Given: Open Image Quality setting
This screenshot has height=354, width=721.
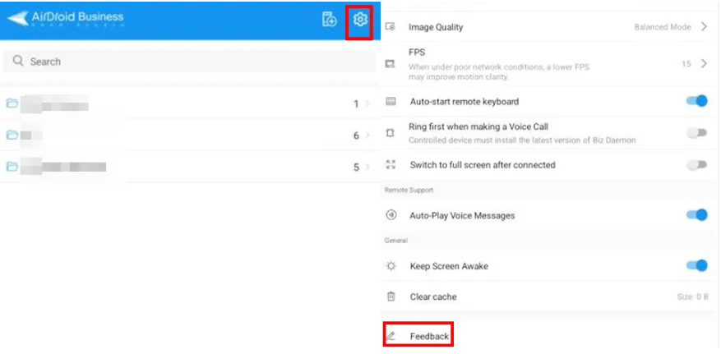Looking at the screenshot, I should 548,26.
